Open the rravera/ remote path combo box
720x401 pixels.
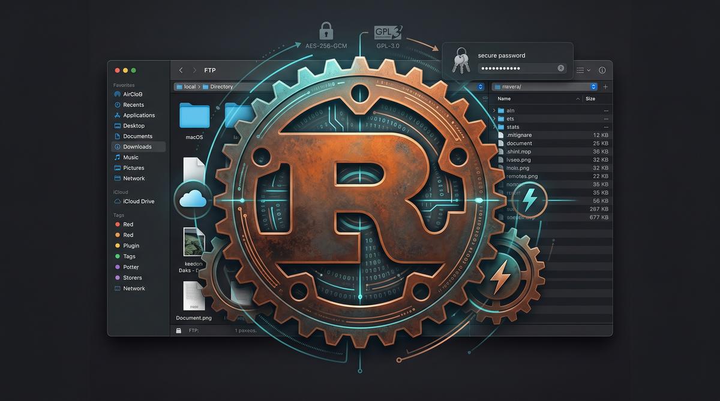click(545, 87)
